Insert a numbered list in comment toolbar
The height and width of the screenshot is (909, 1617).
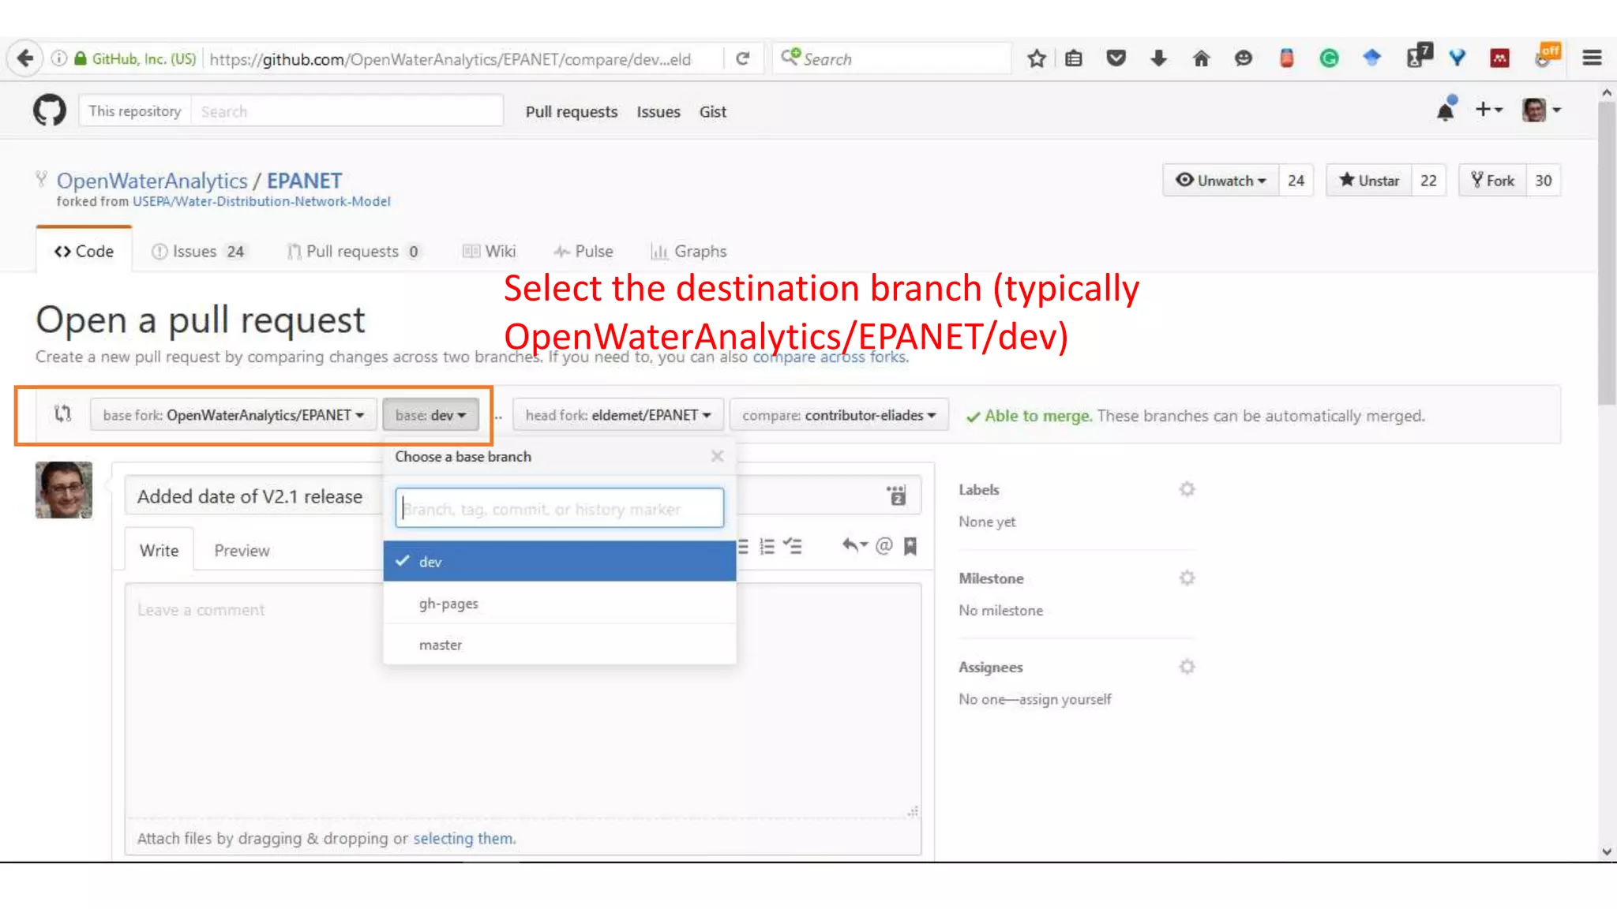767,546
